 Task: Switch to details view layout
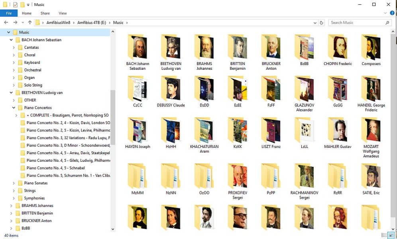[384, 235]
